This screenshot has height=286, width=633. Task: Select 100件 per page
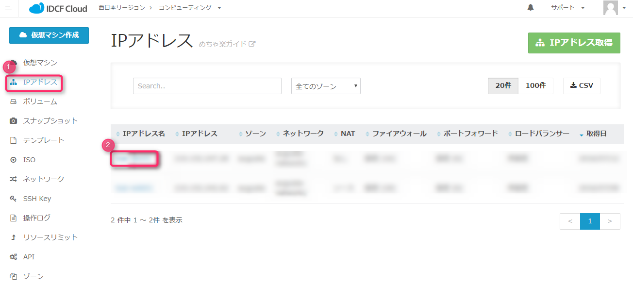(536, 85)
